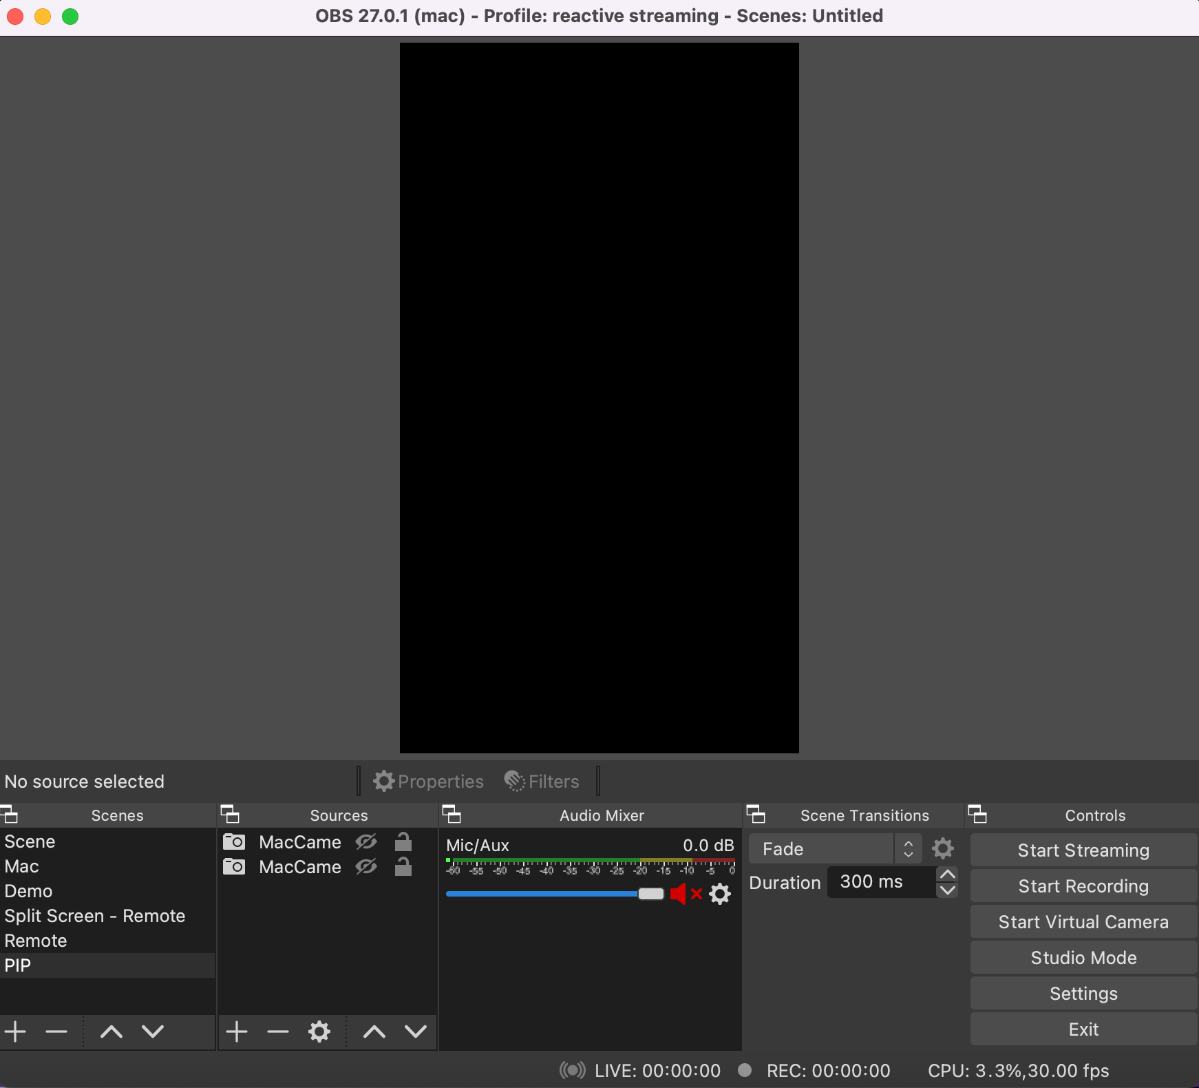
Task: Click Start Streaming button
Action: [x=1083, y=850]
